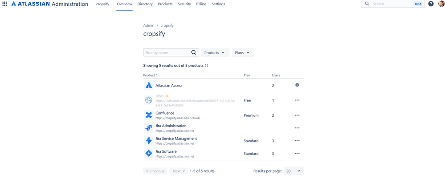445x178 pixels.
Task: Expand the Products filter dropdown
Action: [215, 53]
